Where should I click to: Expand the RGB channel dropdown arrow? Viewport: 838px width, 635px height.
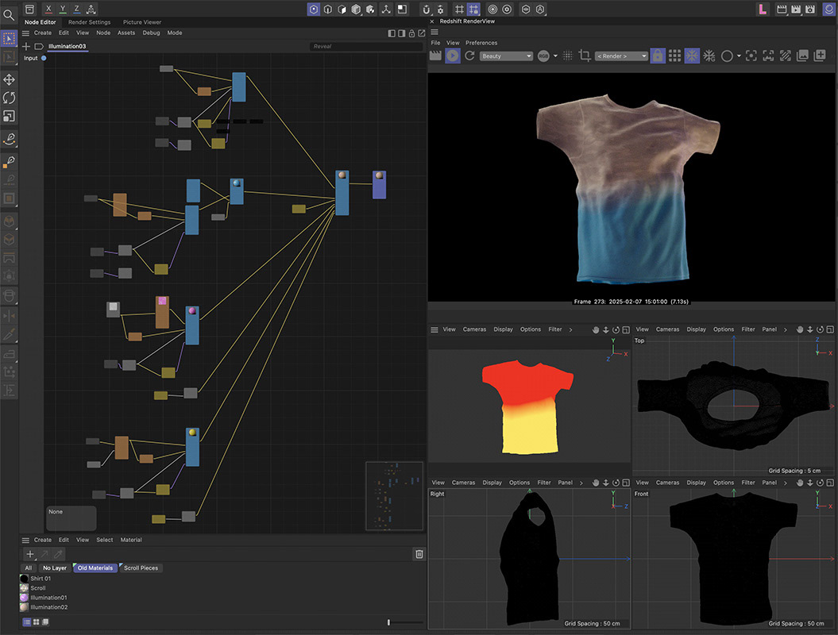tap(555, 56)
